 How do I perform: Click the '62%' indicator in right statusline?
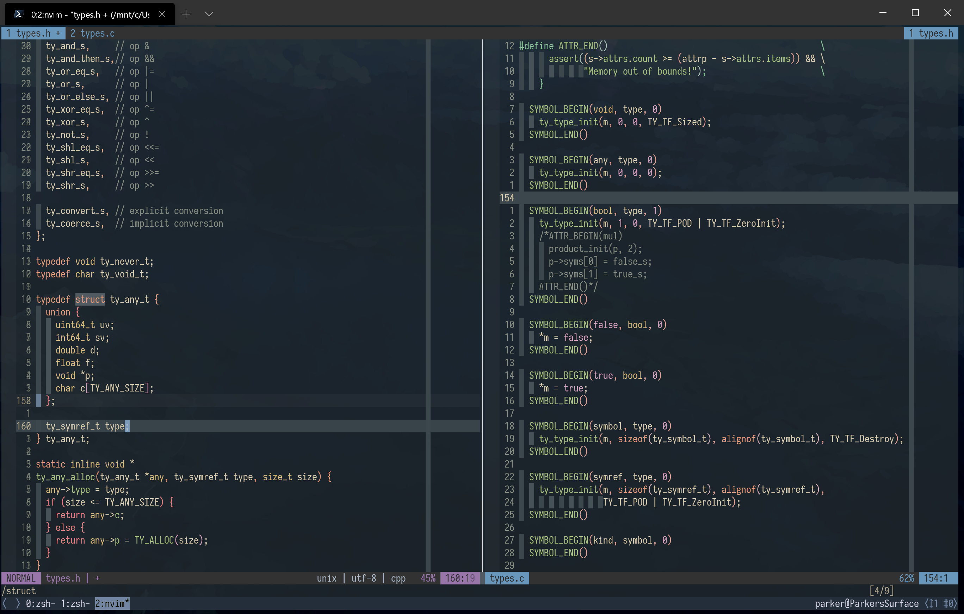(x=906, y=578)
